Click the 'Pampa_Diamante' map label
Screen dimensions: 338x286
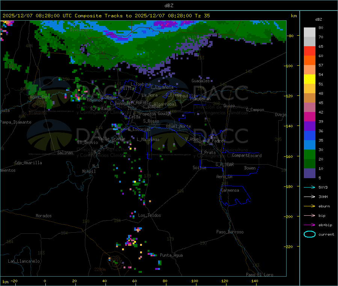16,122
